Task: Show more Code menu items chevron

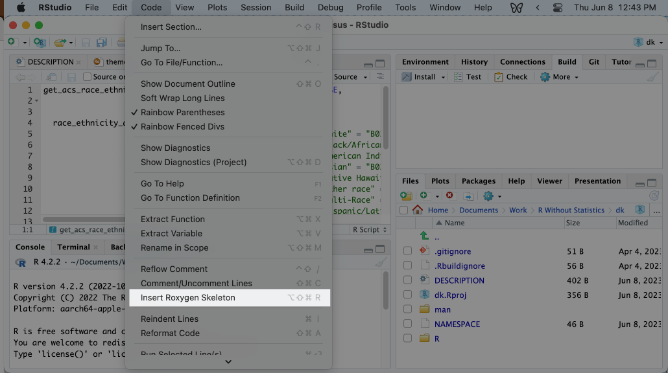Action: tap(228, 361)
